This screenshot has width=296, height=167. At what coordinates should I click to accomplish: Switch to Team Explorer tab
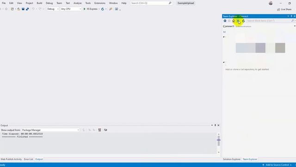pos(250,159)
